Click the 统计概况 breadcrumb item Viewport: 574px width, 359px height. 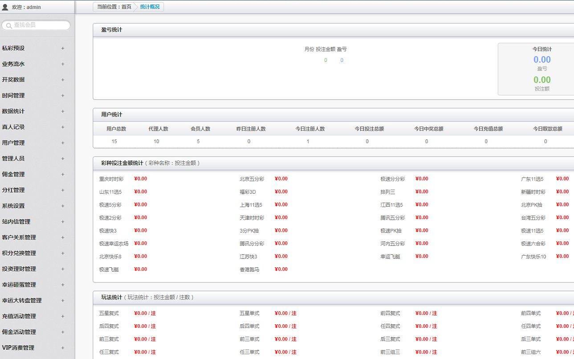[150, 7]
